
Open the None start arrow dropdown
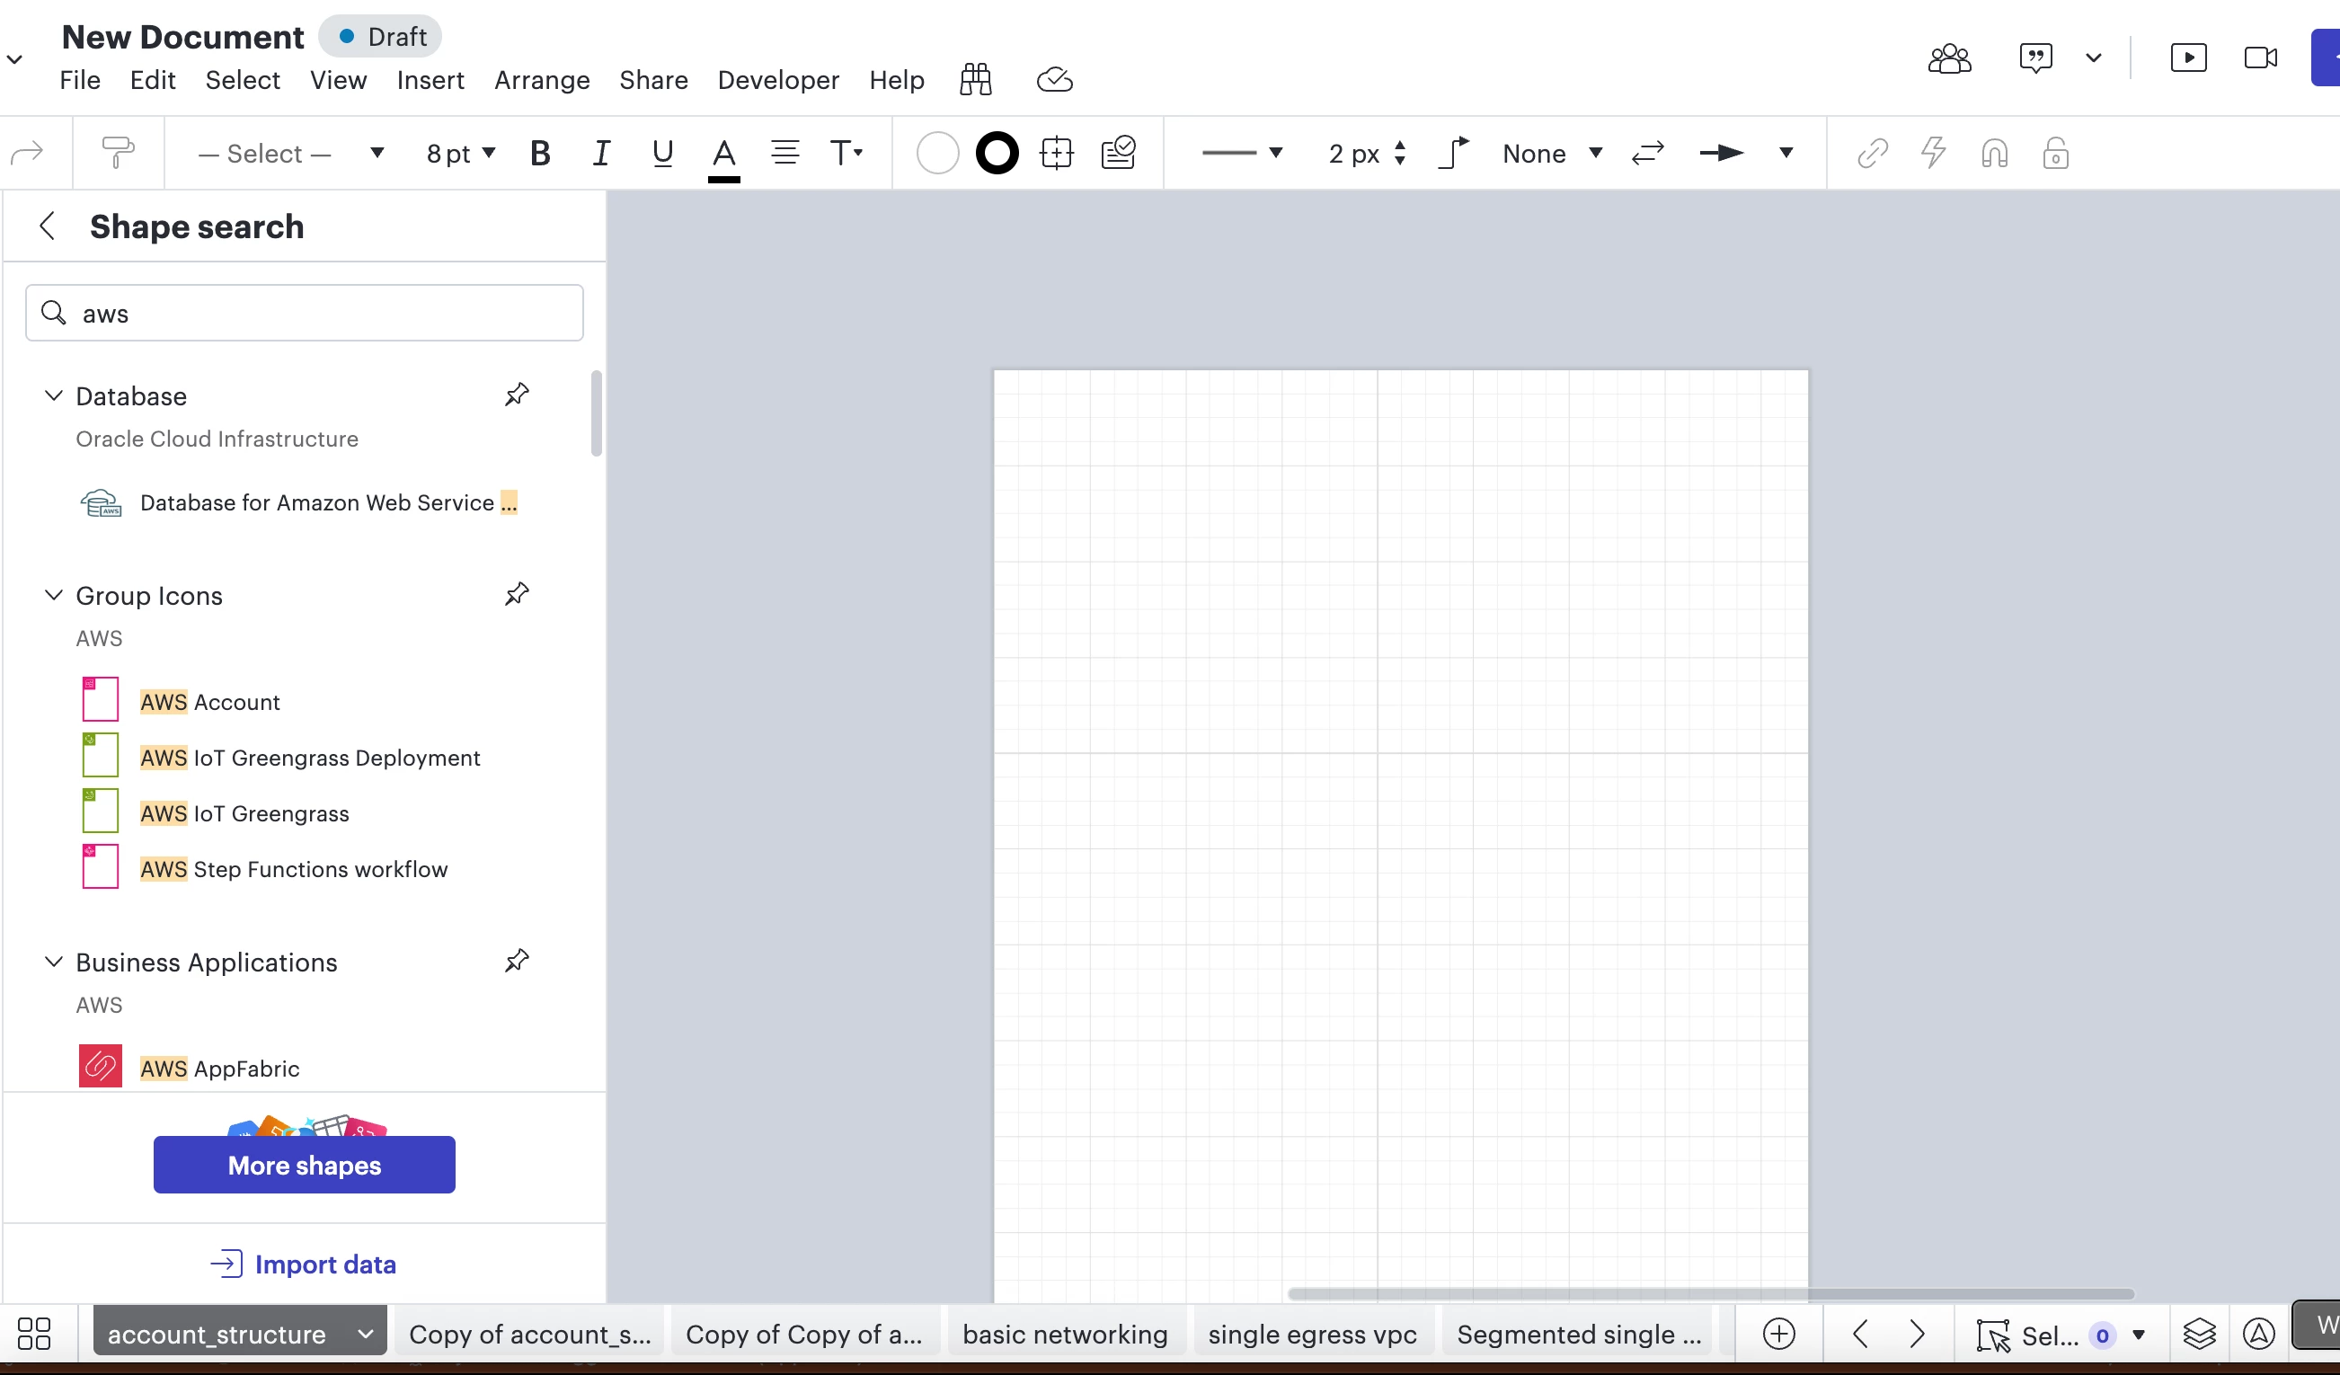tap(1552, 153)
